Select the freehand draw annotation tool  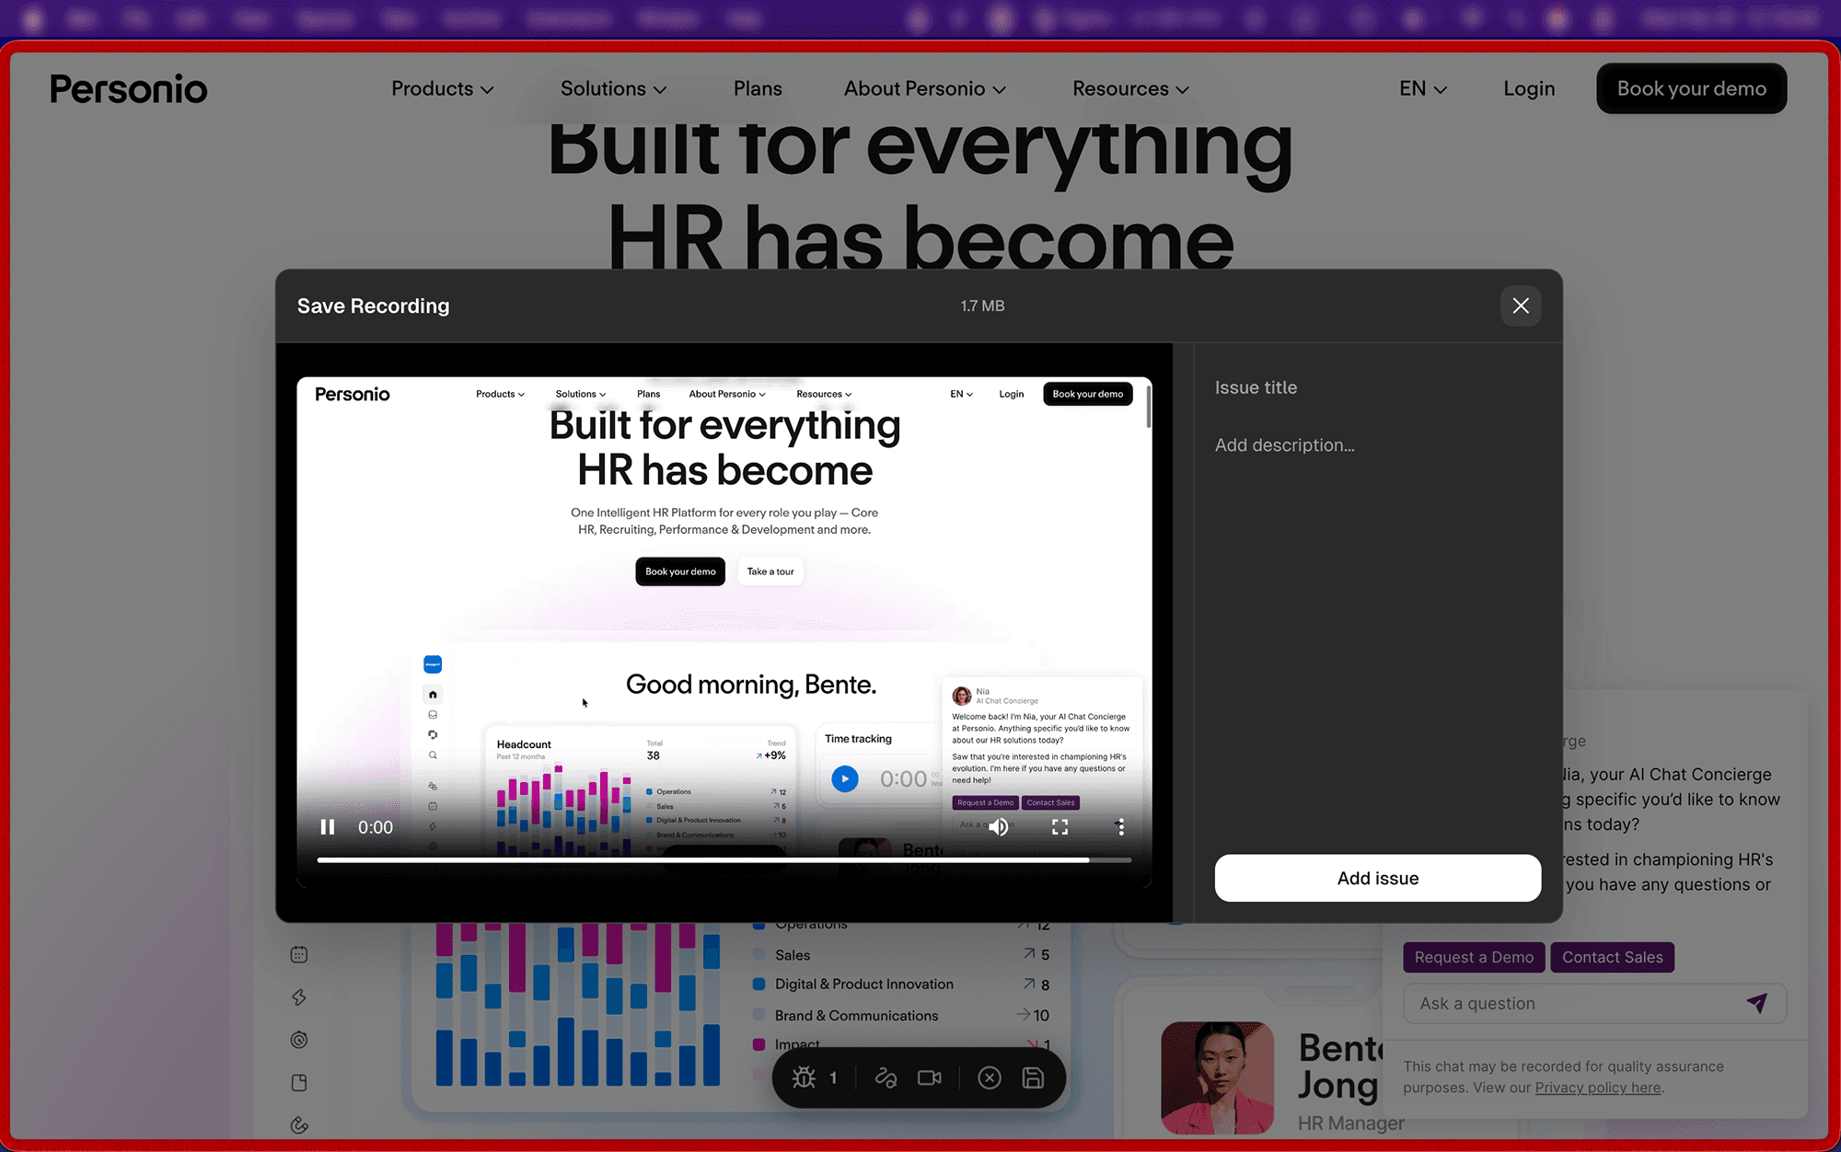point(886,1077)
